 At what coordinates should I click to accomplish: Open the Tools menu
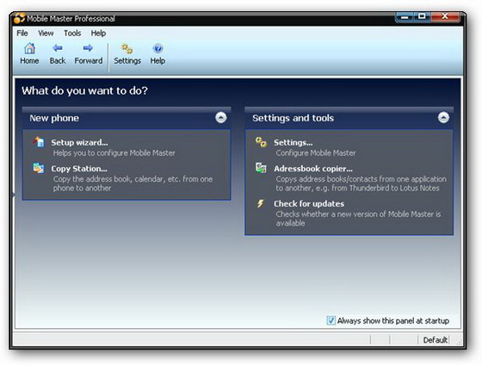[72, 33]
